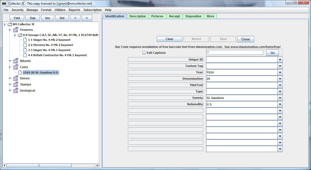The height and width of the screenshot is (170, 311).
Task: Click the Go button next to search
Action: 272,53
